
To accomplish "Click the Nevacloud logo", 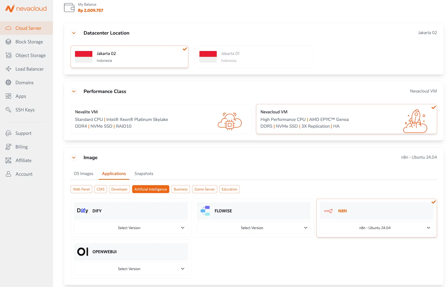I will (26, 8).
